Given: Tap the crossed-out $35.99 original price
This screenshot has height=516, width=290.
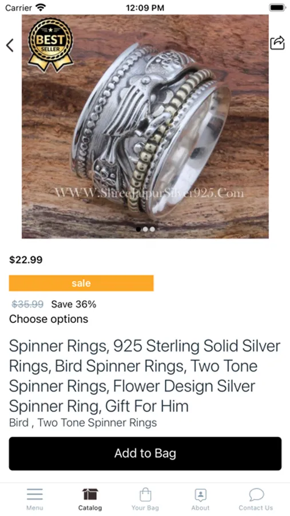Looking at the screenshot, I should tap(27, 304).
